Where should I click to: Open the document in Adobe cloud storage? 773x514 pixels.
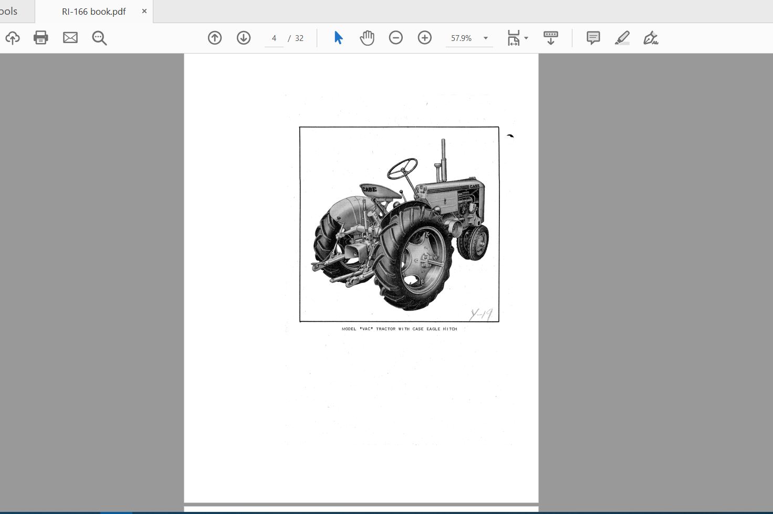13,37
